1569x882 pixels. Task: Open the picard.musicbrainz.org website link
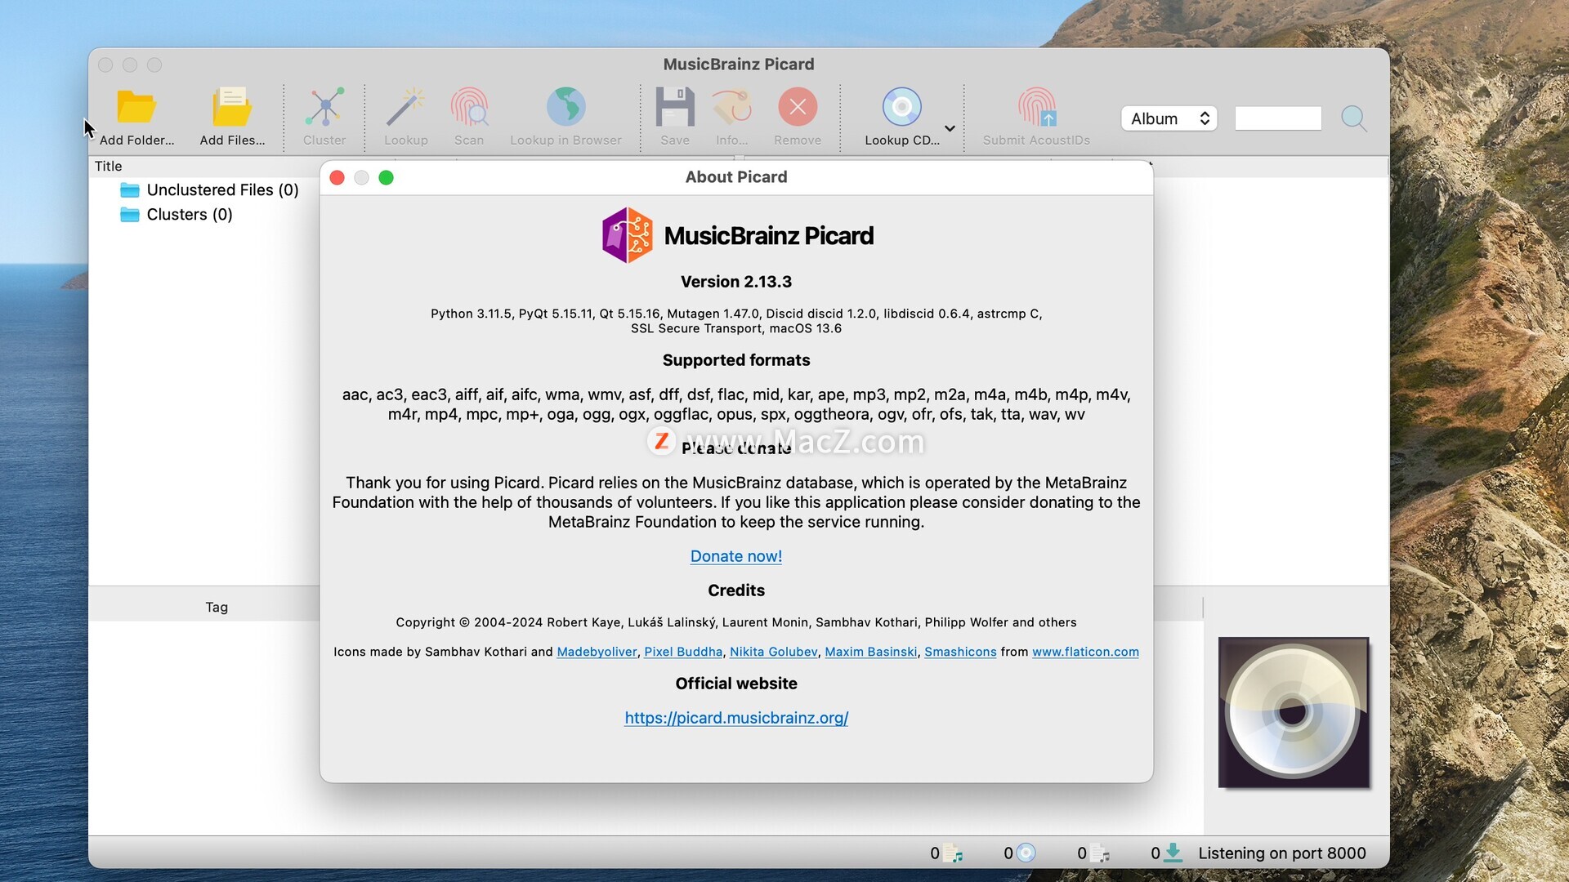click(736, 718)
